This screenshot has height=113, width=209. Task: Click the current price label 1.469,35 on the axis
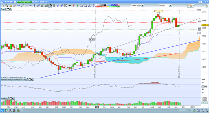205,25
